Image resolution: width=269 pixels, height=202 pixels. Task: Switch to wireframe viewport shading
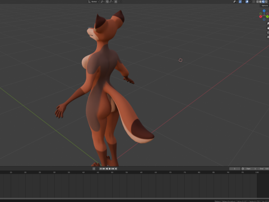point(257,2)
